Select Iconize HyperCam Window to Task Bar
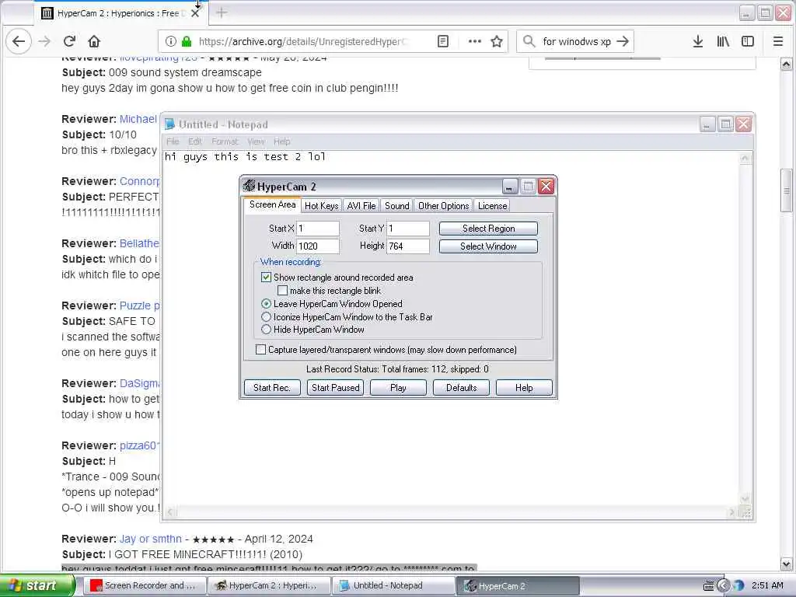Image resolution: width=796 pixels, height=597 pixels. tap(266, 317)
